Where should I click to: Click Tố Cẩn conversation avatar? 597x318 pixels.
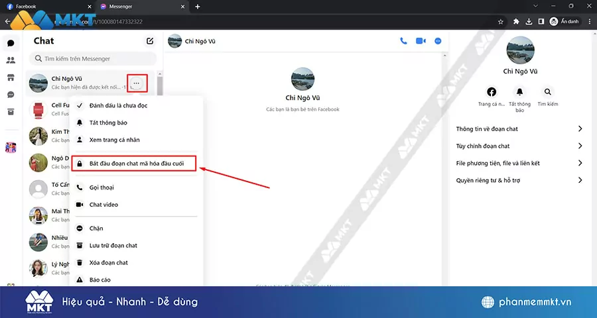point(38,189)
